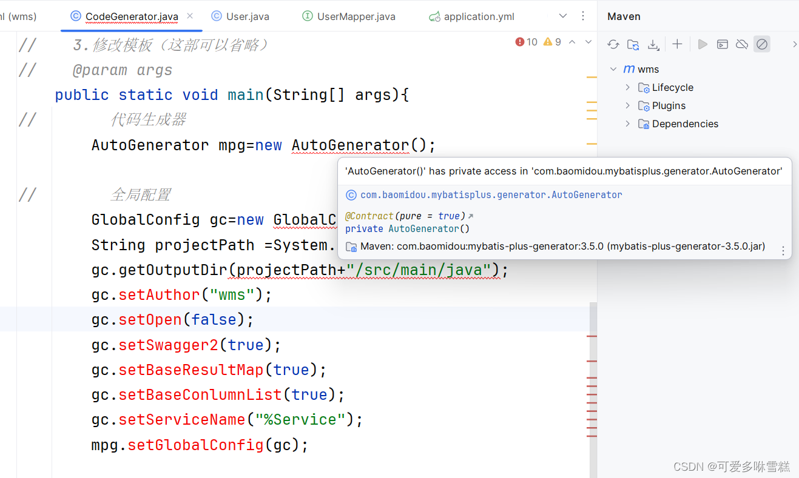This screenshot has height=478, width=799.
Task: Click 'setGlobalConfig' method call
Action: point(195,445)
